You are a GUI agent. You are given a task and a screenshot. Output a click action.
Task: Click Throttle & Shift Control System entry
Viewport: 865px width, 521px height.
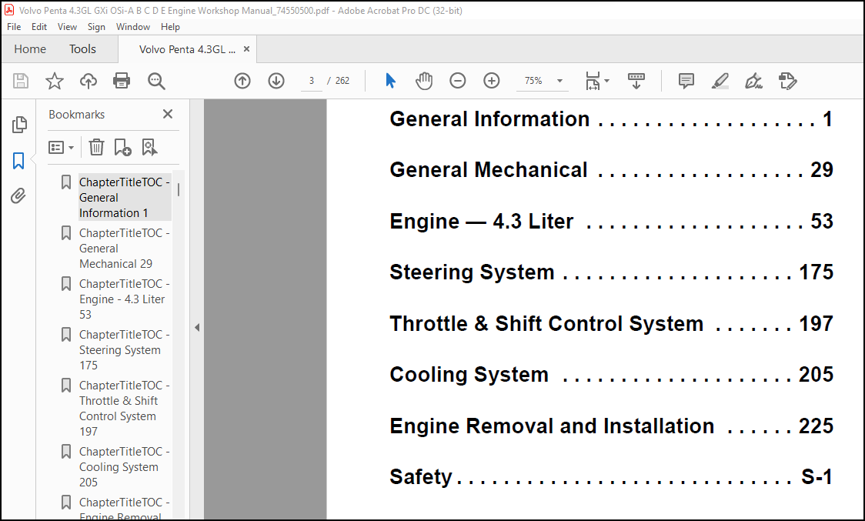[611, 323]
